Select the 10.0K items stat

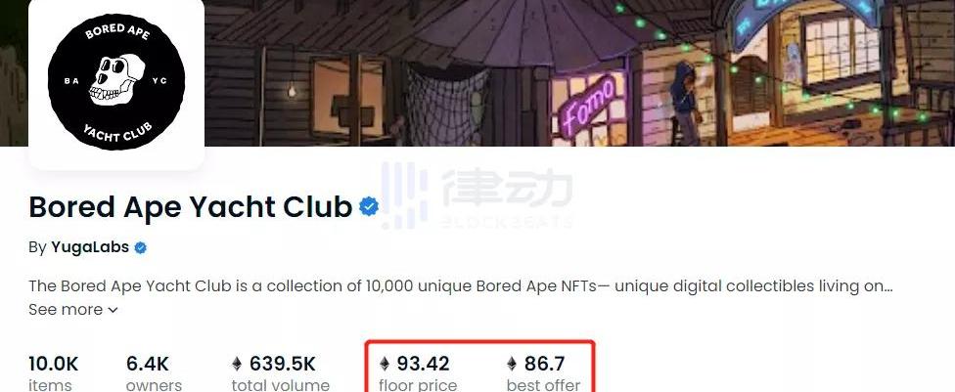pos(54,372)
